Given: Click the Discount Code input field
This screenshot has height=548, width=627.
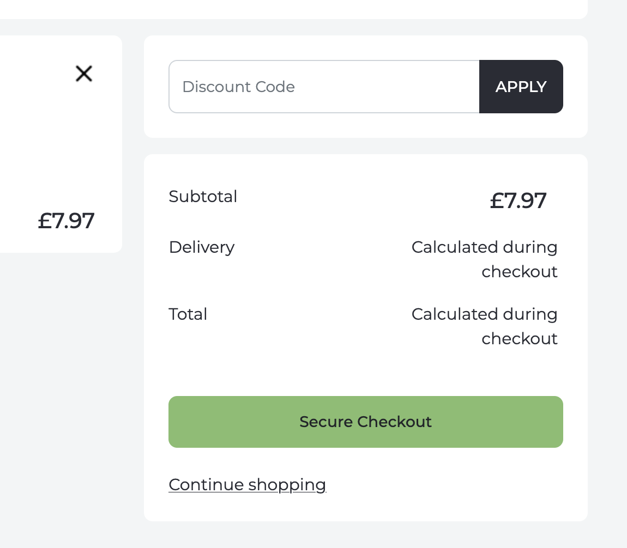Looking at the screenshot, I should (x=324, y=87).
